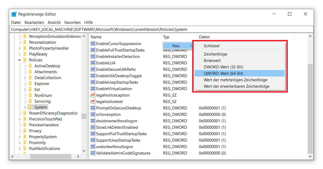Open the Bearbeiten menu

[34, 22]
